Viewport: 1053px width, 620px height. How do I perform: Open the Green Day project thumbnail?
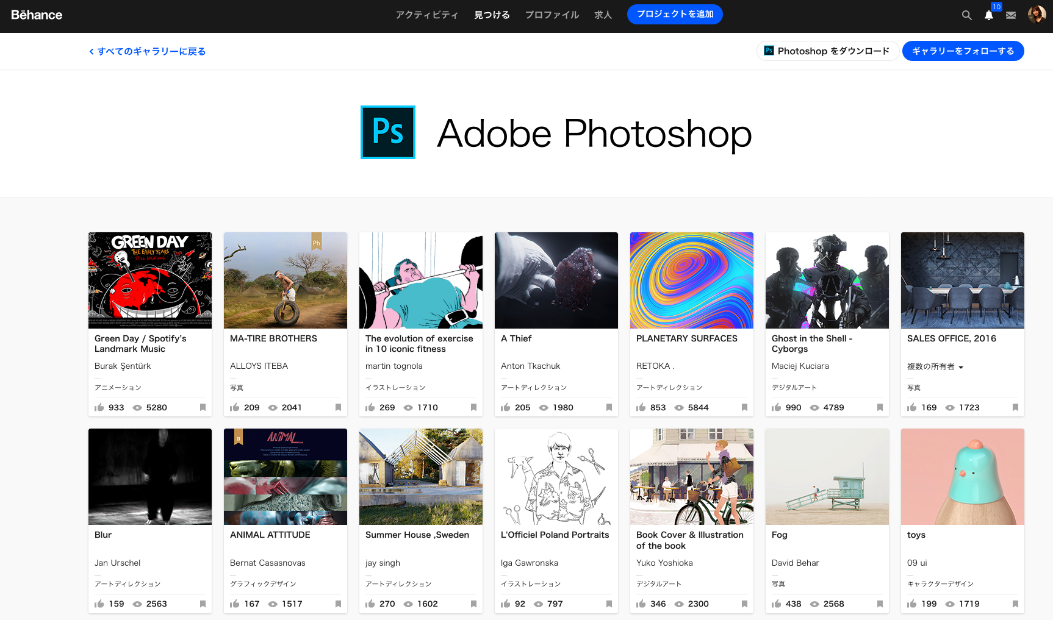pos(150,280)
